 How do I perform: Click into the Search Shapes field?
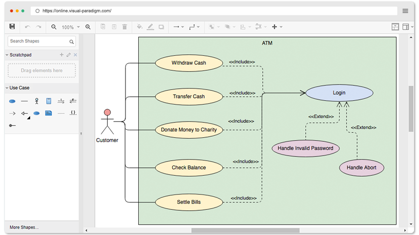[x=42, y=41]
